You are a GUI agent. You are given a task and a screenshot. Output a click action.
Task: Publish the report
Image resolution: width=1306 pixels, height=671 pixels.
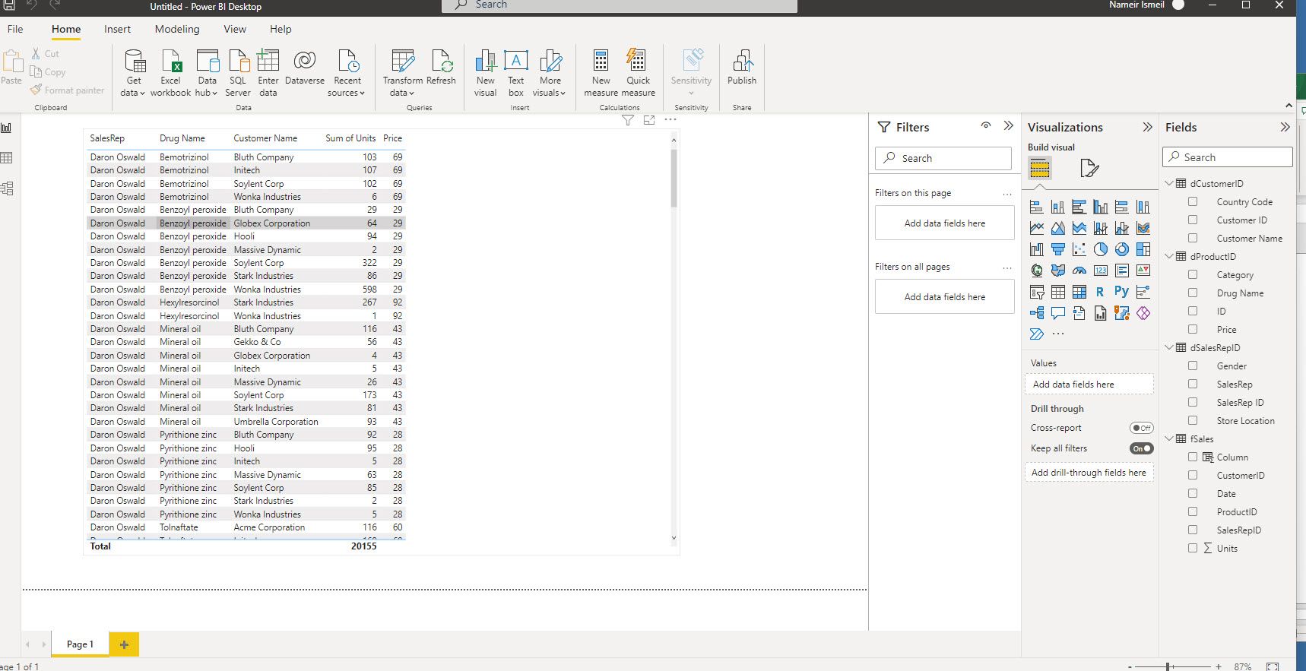coord(742,68)
